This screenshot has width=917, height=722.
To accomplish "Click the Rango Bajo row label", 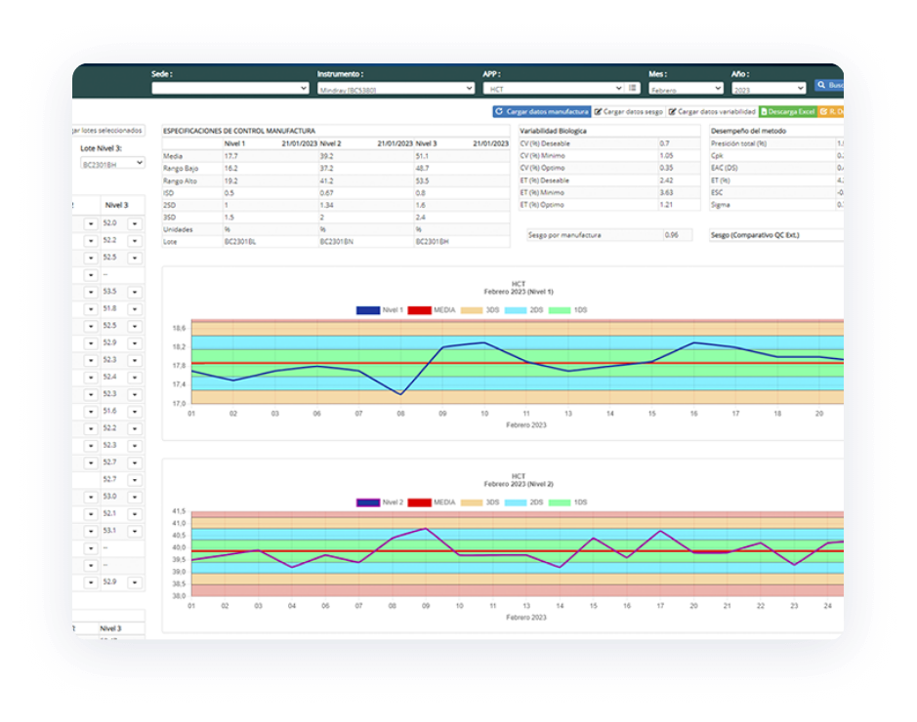I will point(180,168).
